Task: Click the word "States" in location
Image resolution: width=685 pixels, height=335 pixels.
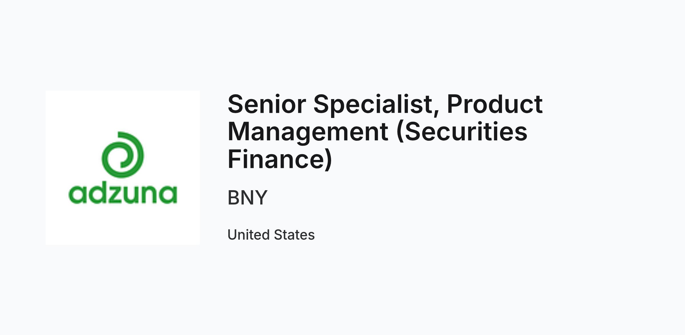Action: [x=294, y=235]
